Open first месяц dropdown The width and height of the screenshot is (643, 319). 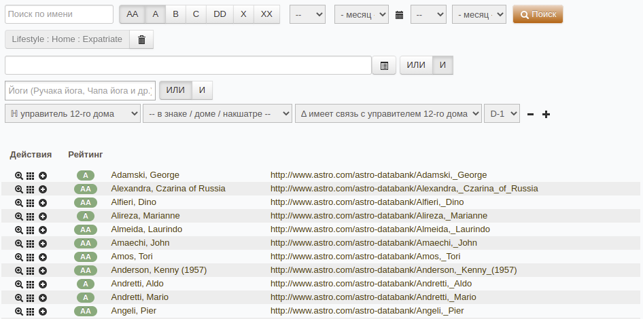click(x=362, y=14)
